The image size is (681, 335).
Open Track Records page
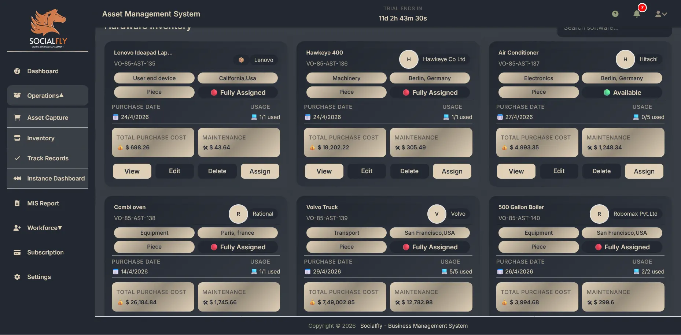coord(48,158)
